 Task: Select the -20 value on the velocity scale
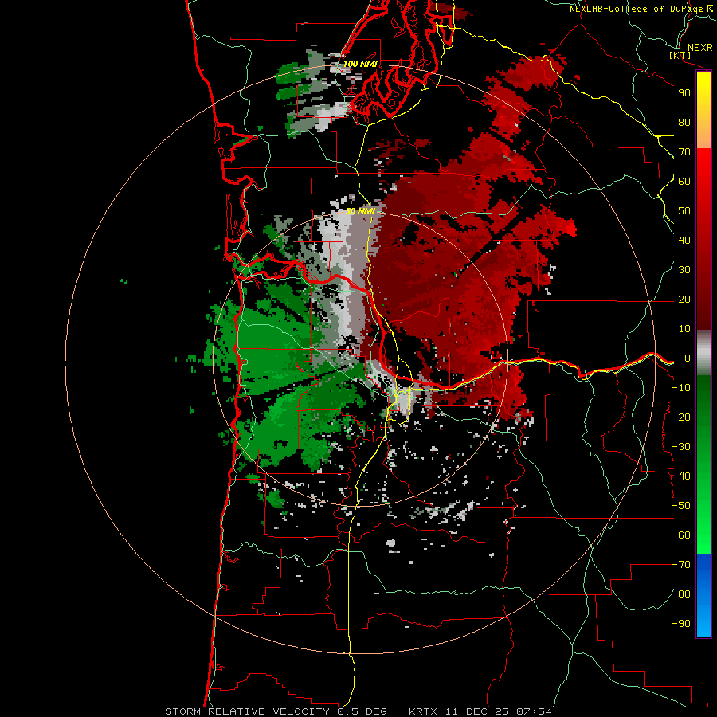(681, 417)
